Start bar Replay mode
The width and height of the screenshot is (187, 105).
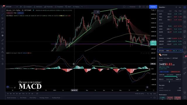pos(76,7)
